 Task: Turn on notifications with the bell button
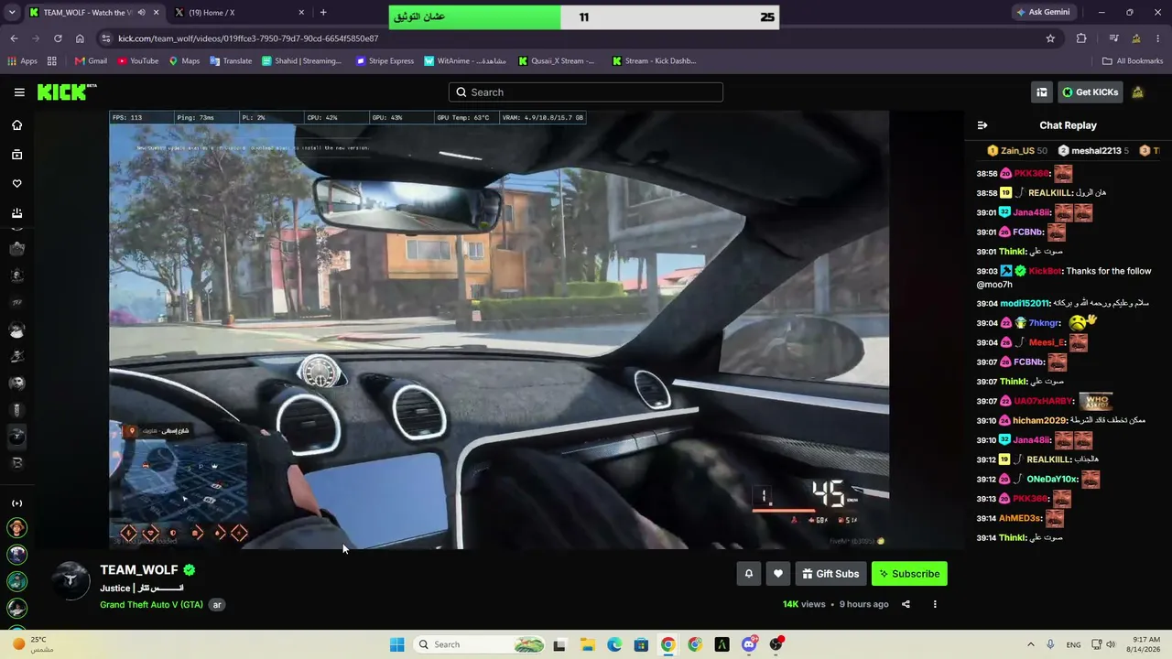tap(748, 574)
